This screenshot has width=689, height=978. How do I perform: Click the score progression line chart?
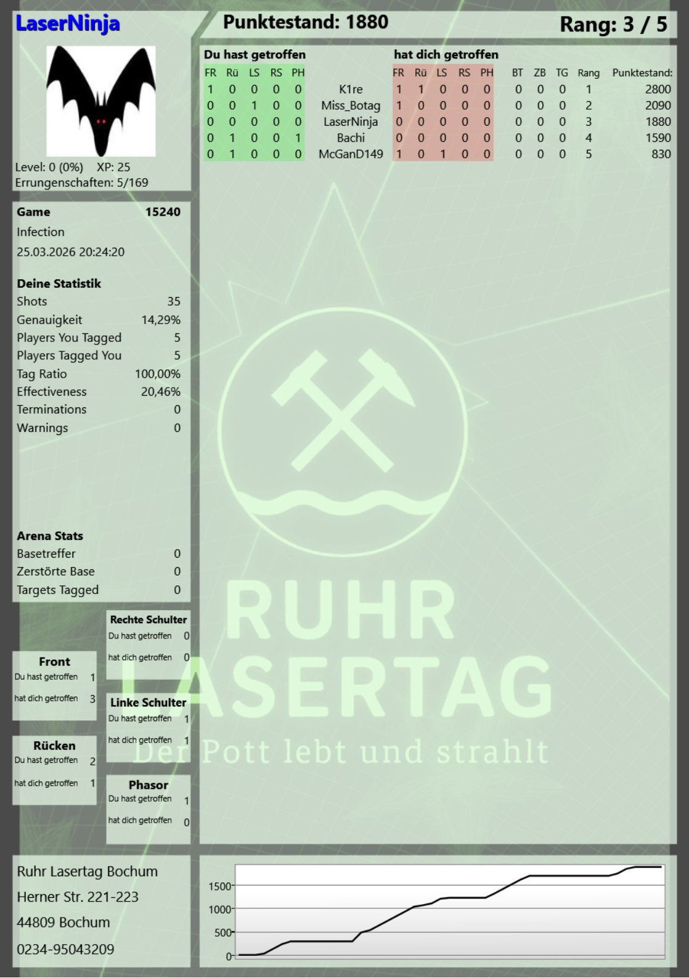tap(449, 911)
